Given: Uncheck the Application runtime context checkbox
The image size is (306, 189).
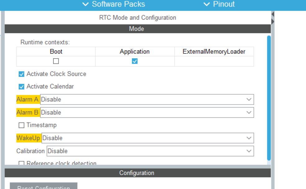Looking at the screenshot, I should click(x=135, y=61).
